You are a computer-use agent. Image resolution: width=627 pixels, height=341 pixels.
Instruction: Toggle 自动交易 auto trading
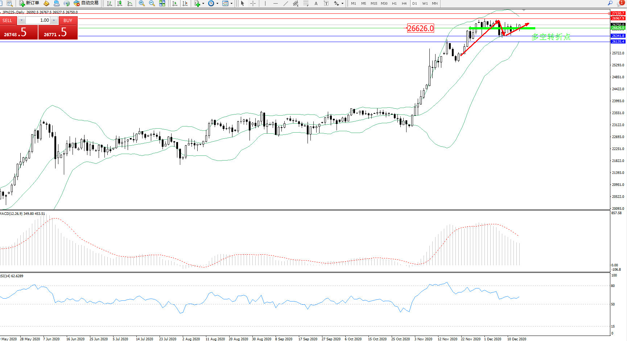click(x=86, y=3)
